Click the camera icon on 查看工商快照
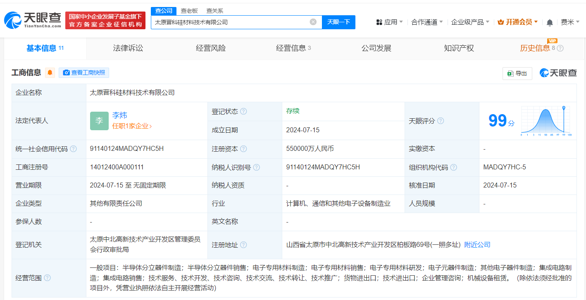 click(x=66, y=73)
